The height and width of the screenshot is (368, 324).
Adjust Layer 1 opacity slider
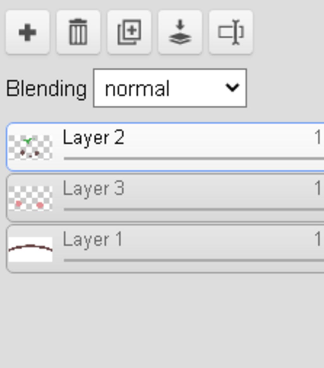pos(194,260)
